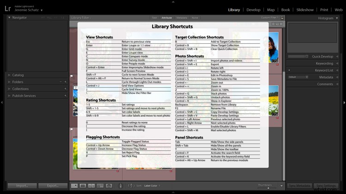Select Compare view XY icon
Image resolution: width=346 pixels, height=194 pixels.
pos(91,186)
